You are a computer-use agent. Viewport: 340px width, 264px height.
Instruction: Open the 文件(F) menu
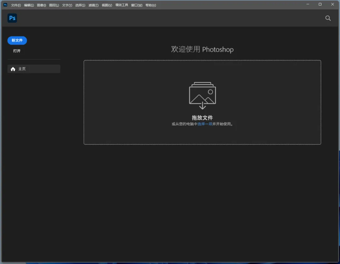coord(16,5)
